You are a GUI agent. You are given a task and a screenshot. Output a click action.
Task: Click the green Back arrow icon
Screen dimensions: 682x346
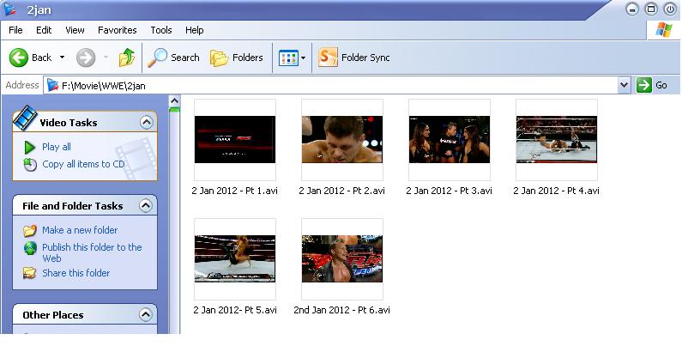(19, 58)
